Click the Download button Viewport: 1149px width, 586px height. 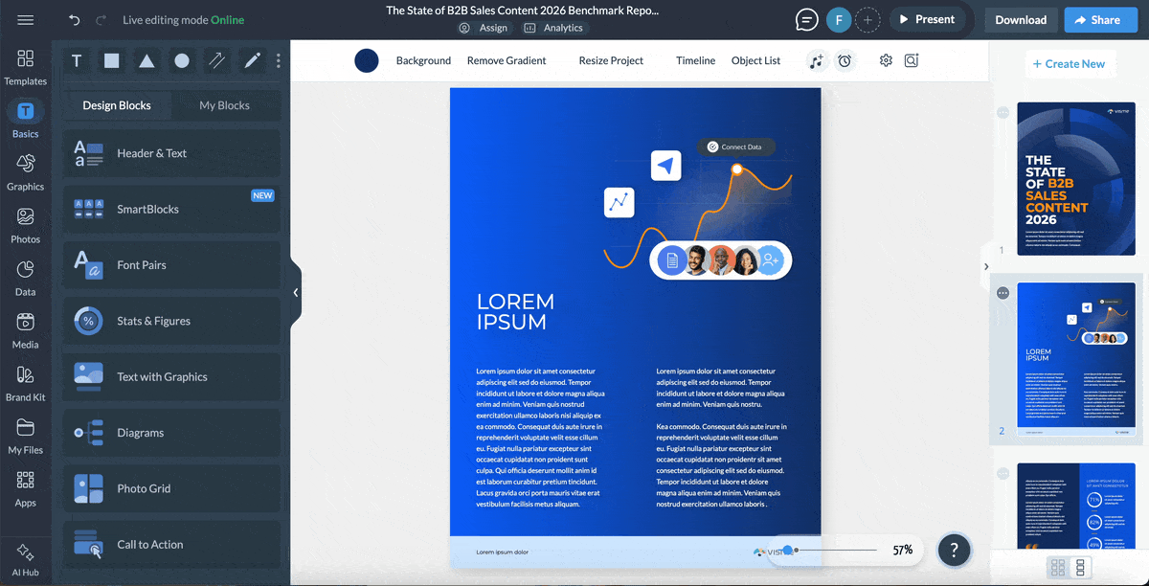click(1021, 19)
